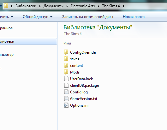Sort by the Имя column header
This screenshot has width=167, height=130.
67,43
